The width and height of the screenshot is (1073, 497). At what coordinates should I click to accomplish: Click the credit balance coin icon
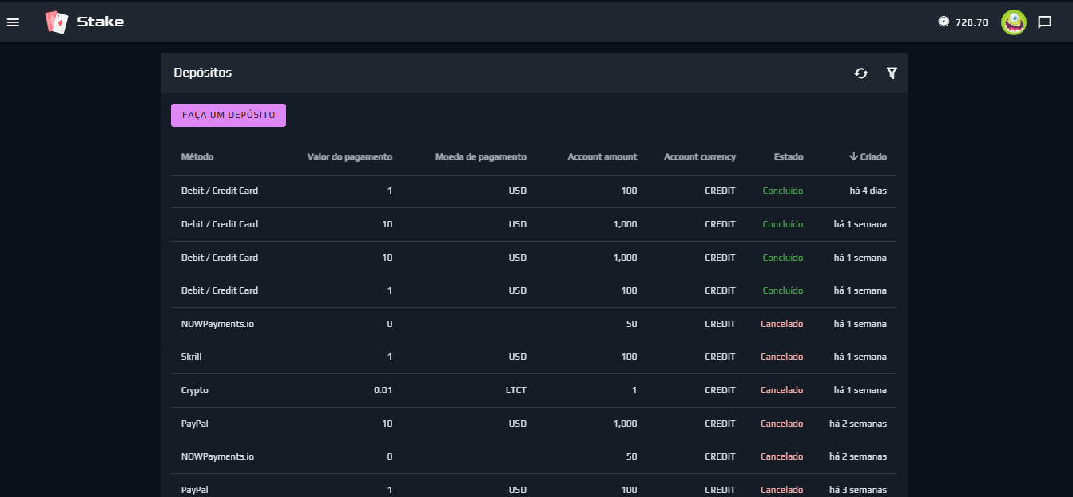(944, 22)
